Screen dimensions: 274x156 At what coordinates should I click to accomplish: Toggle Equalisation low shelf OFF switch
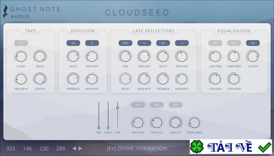(215, 43)
